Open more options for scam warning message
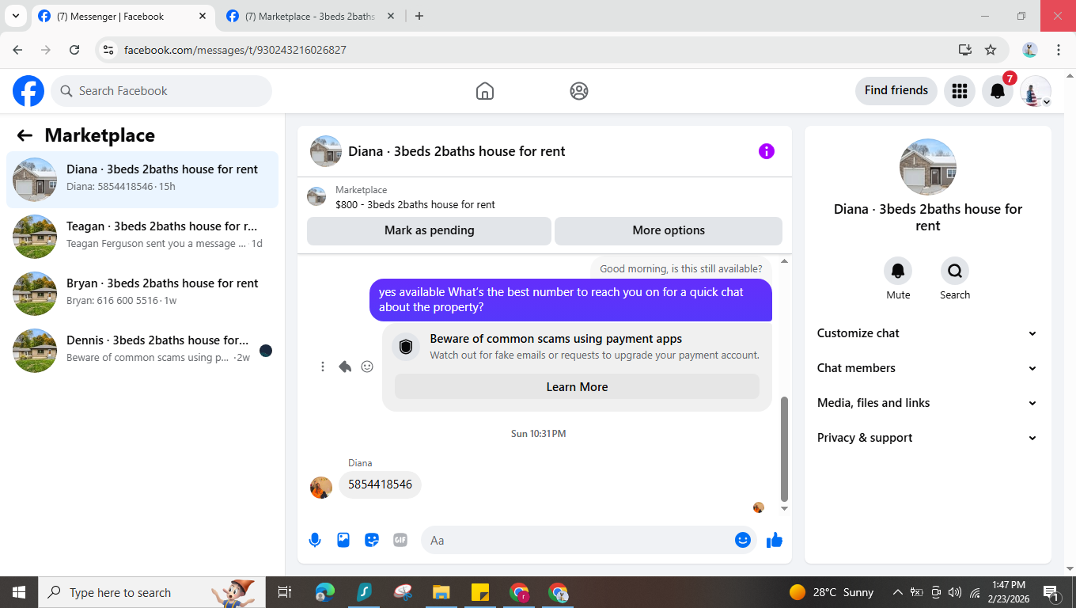The image size is (1076, 608). pos(323,367)
